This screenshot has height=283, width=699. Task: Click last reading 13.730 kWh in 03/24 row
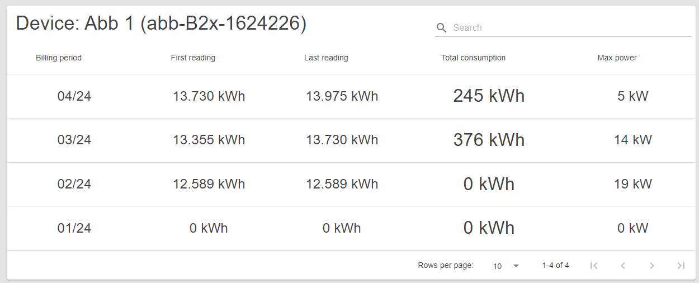tap(342, 140)
